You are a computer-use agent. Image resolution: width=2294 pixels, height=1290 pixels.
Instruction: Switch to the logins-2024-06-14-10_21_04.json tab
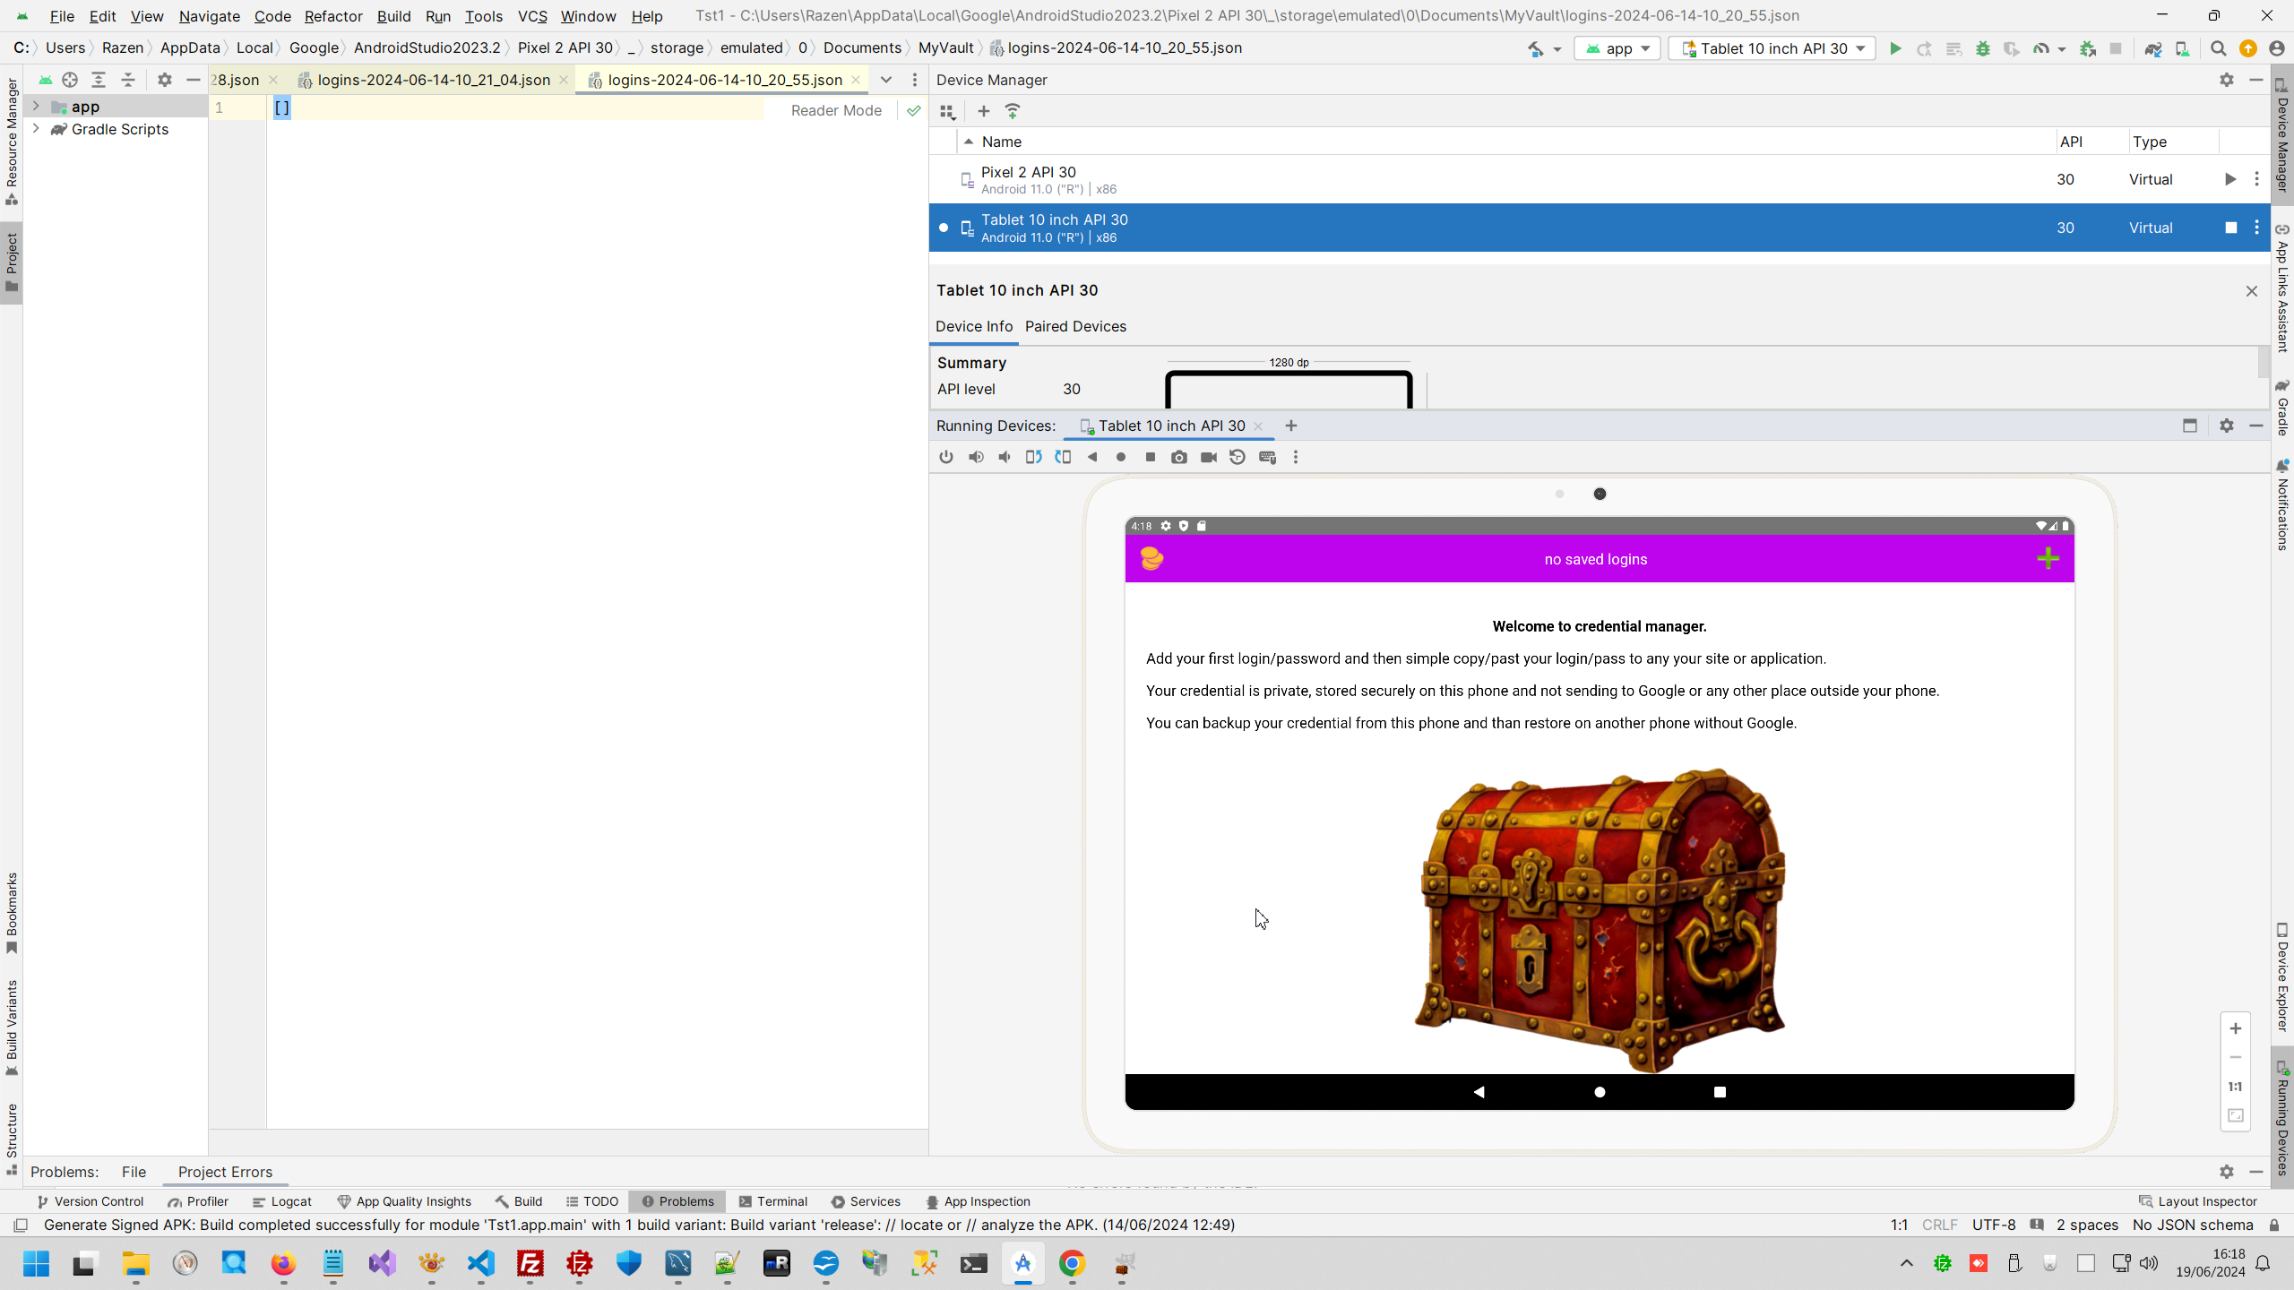(434, 80)
